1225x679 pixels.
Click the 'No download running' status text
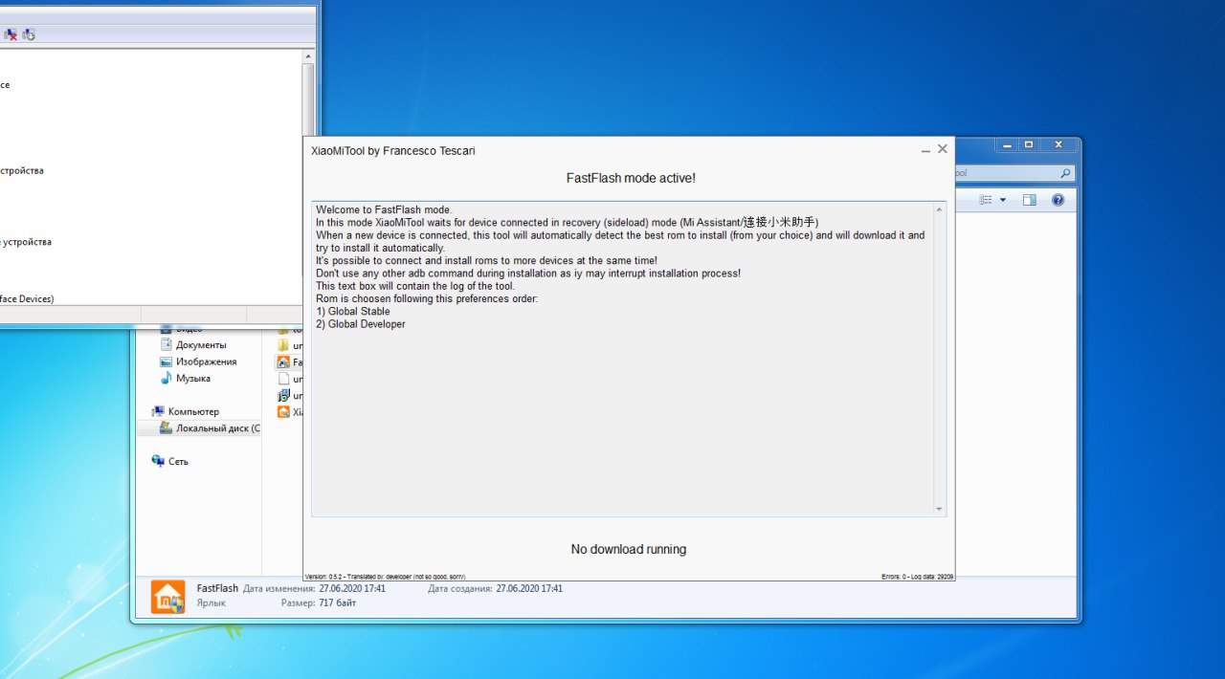[629, 549]
